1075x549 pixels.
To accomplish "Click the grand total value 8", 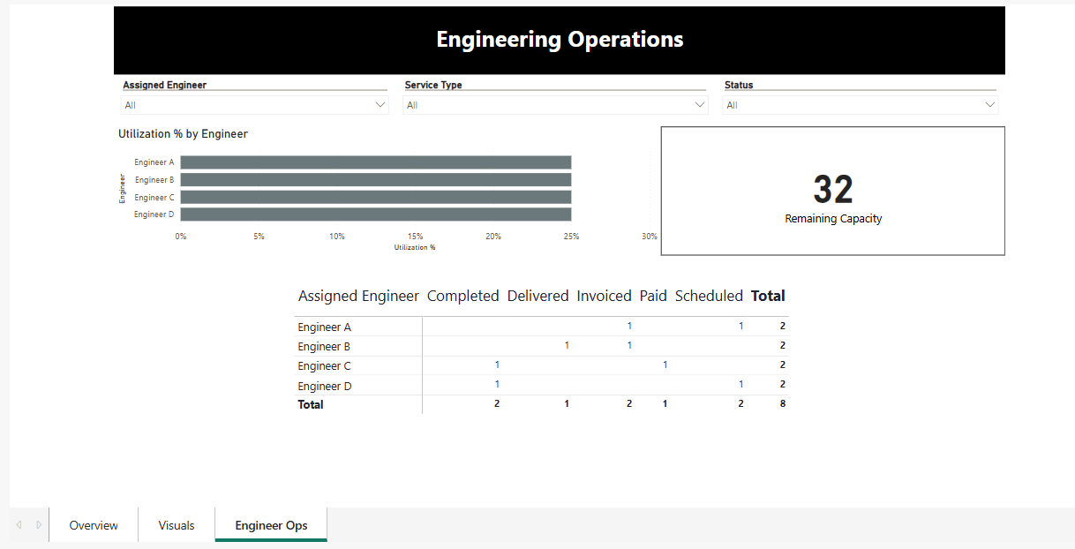I will point(782,403).
